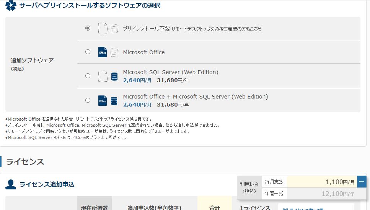Viewport: 370px width, 210px height.
Task: Click the user icon beside ライセンス追加申込
Action: (11, 184)
